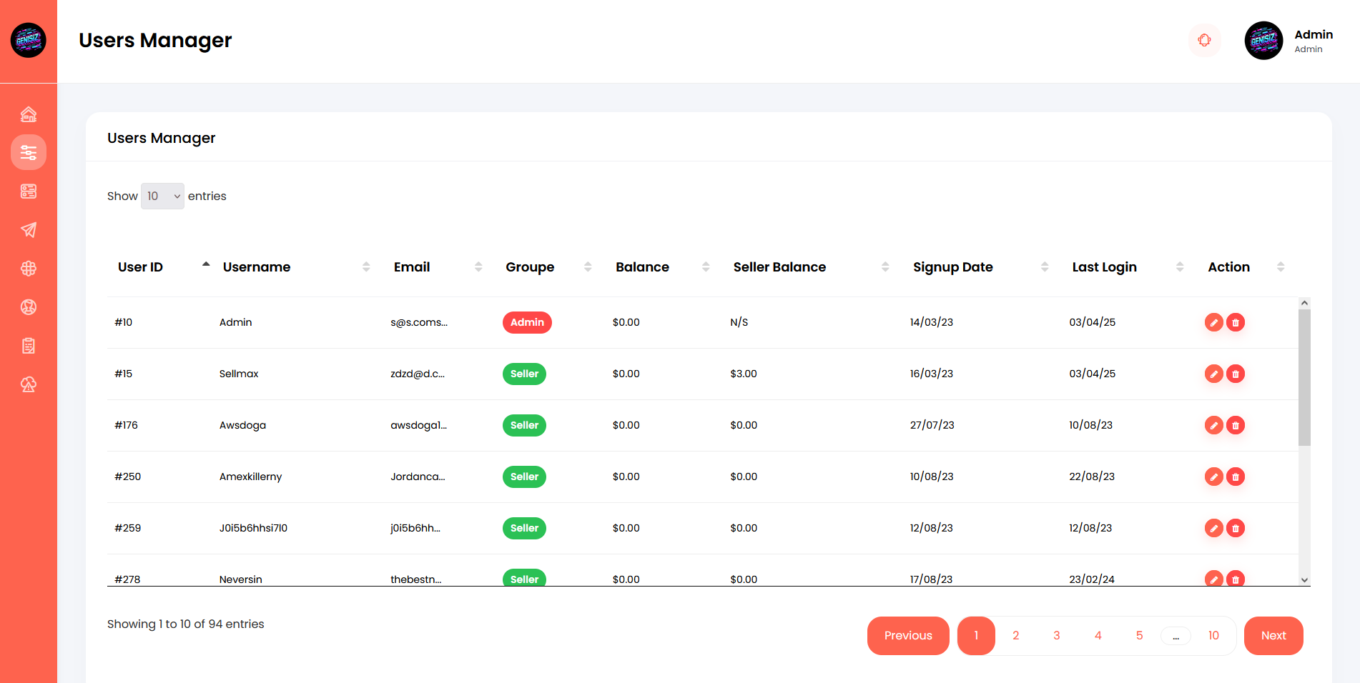Click the signup date 14/03/23

click(931, 322)
